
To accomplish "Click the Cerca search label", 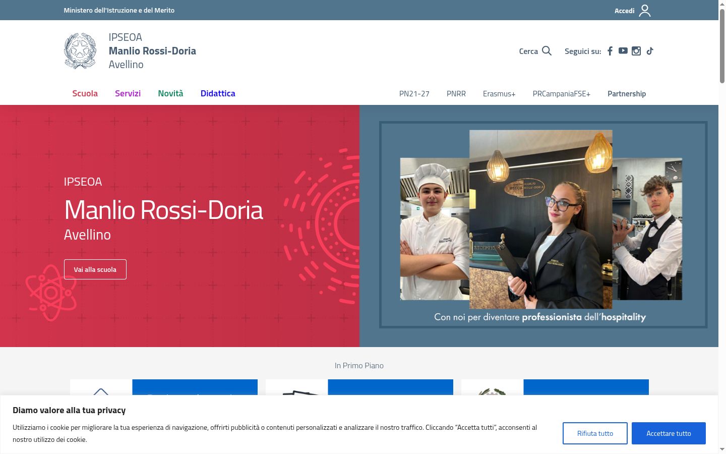I will click(528, 51).
